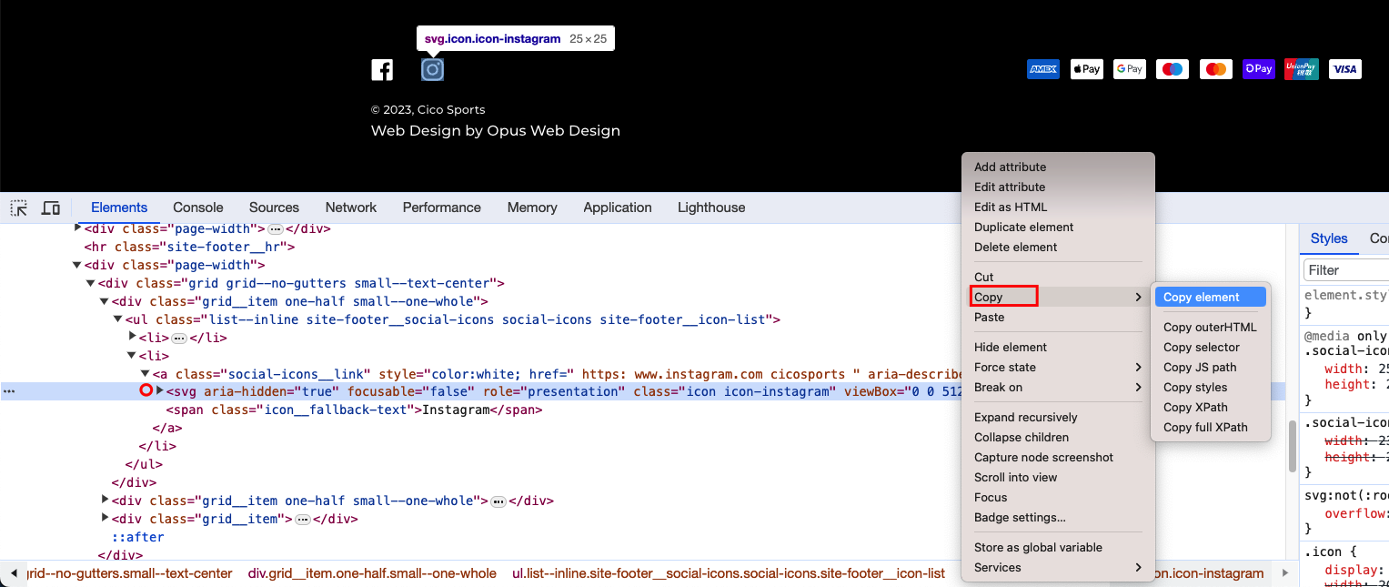
Task: Choose Expand recursively menu item
Action: pyautogui.click(x=1058, y=418)
